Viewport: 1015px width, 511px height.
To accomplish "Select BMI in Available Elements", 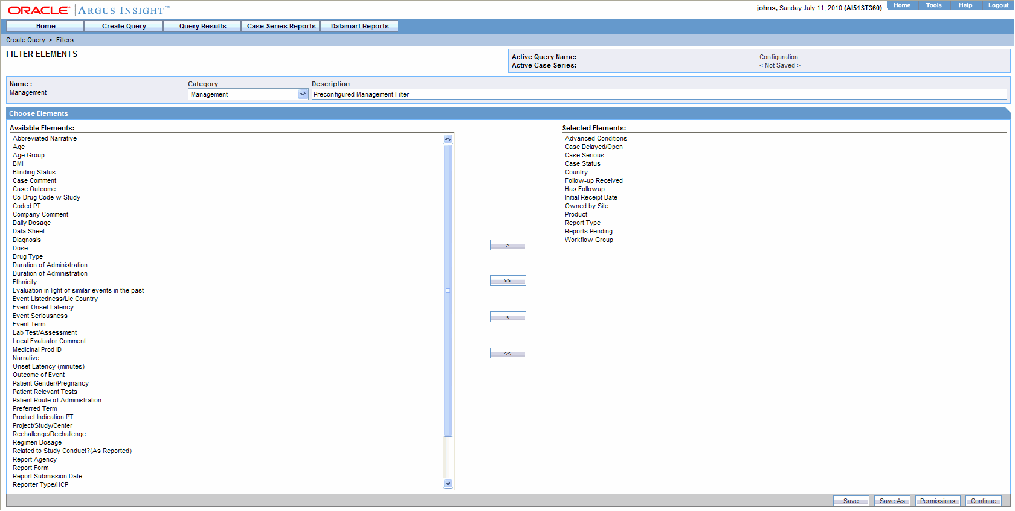I will tap(18, 163).
